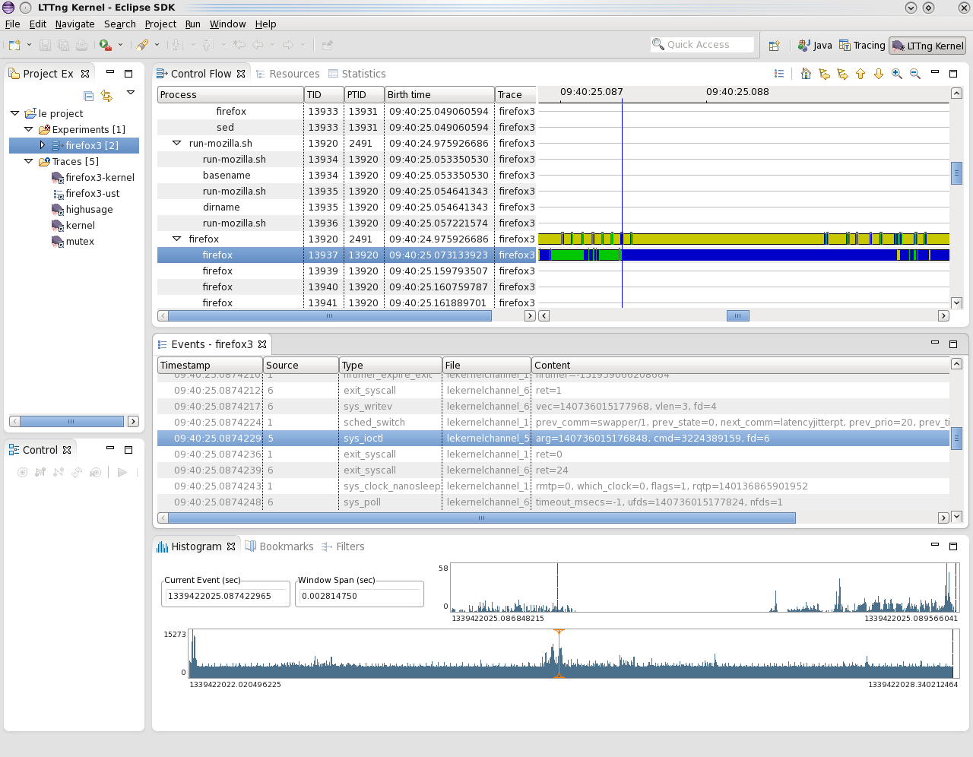Reset time scale with the home icon
Image resolution: width=973 pixels, height=757 pixels.
806,74
